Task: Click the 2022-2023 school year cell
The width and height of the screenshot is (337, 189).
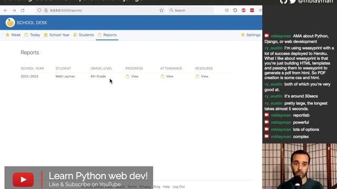Action: pos(29,76)
